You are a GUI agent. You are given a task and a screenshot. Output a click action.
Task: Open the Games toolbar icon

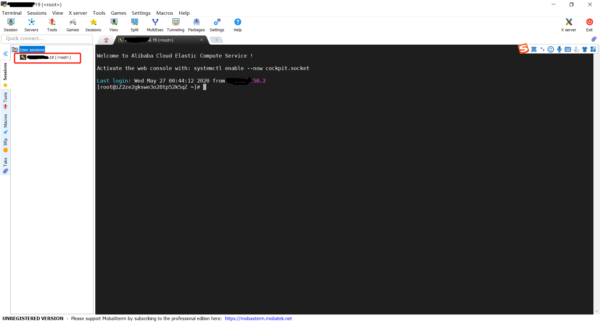click(72, 25)
